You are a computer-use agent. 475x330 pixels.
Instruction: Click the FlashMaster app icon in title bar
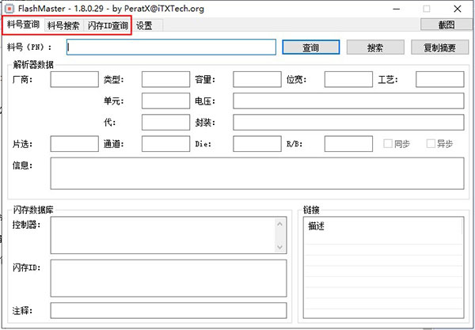coord(9,9)
